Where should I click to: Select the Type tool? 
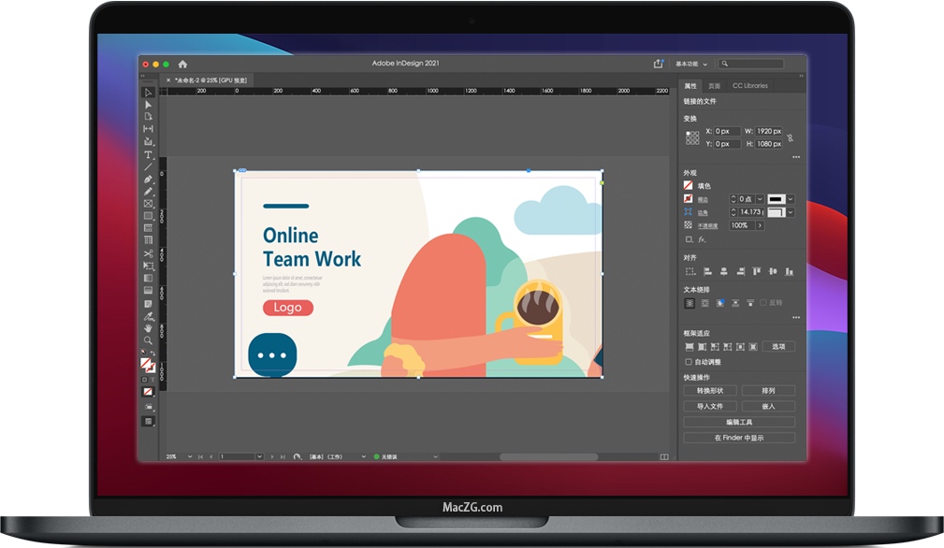pos(148,154)
